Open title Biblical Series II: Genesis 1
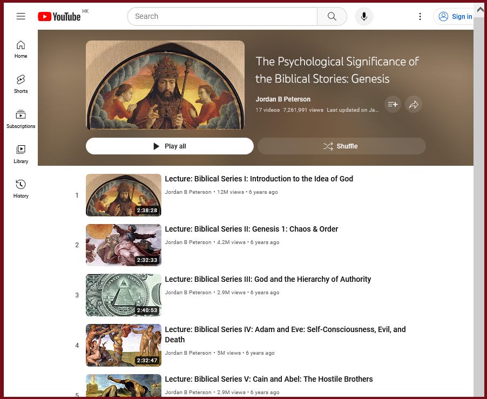The width and height of the screenshot is (487, 399). (251, 229)
